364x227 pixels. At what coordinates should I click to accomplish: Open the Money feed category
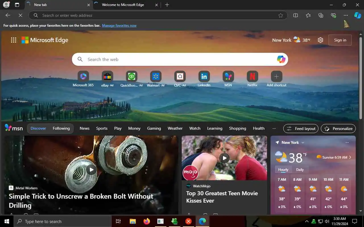(x=134, y=128)
